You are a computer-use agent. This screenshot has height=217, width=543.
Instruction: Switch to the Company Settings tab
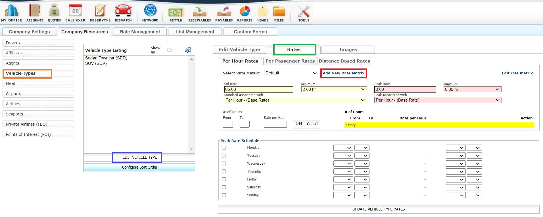click(29, 32)
